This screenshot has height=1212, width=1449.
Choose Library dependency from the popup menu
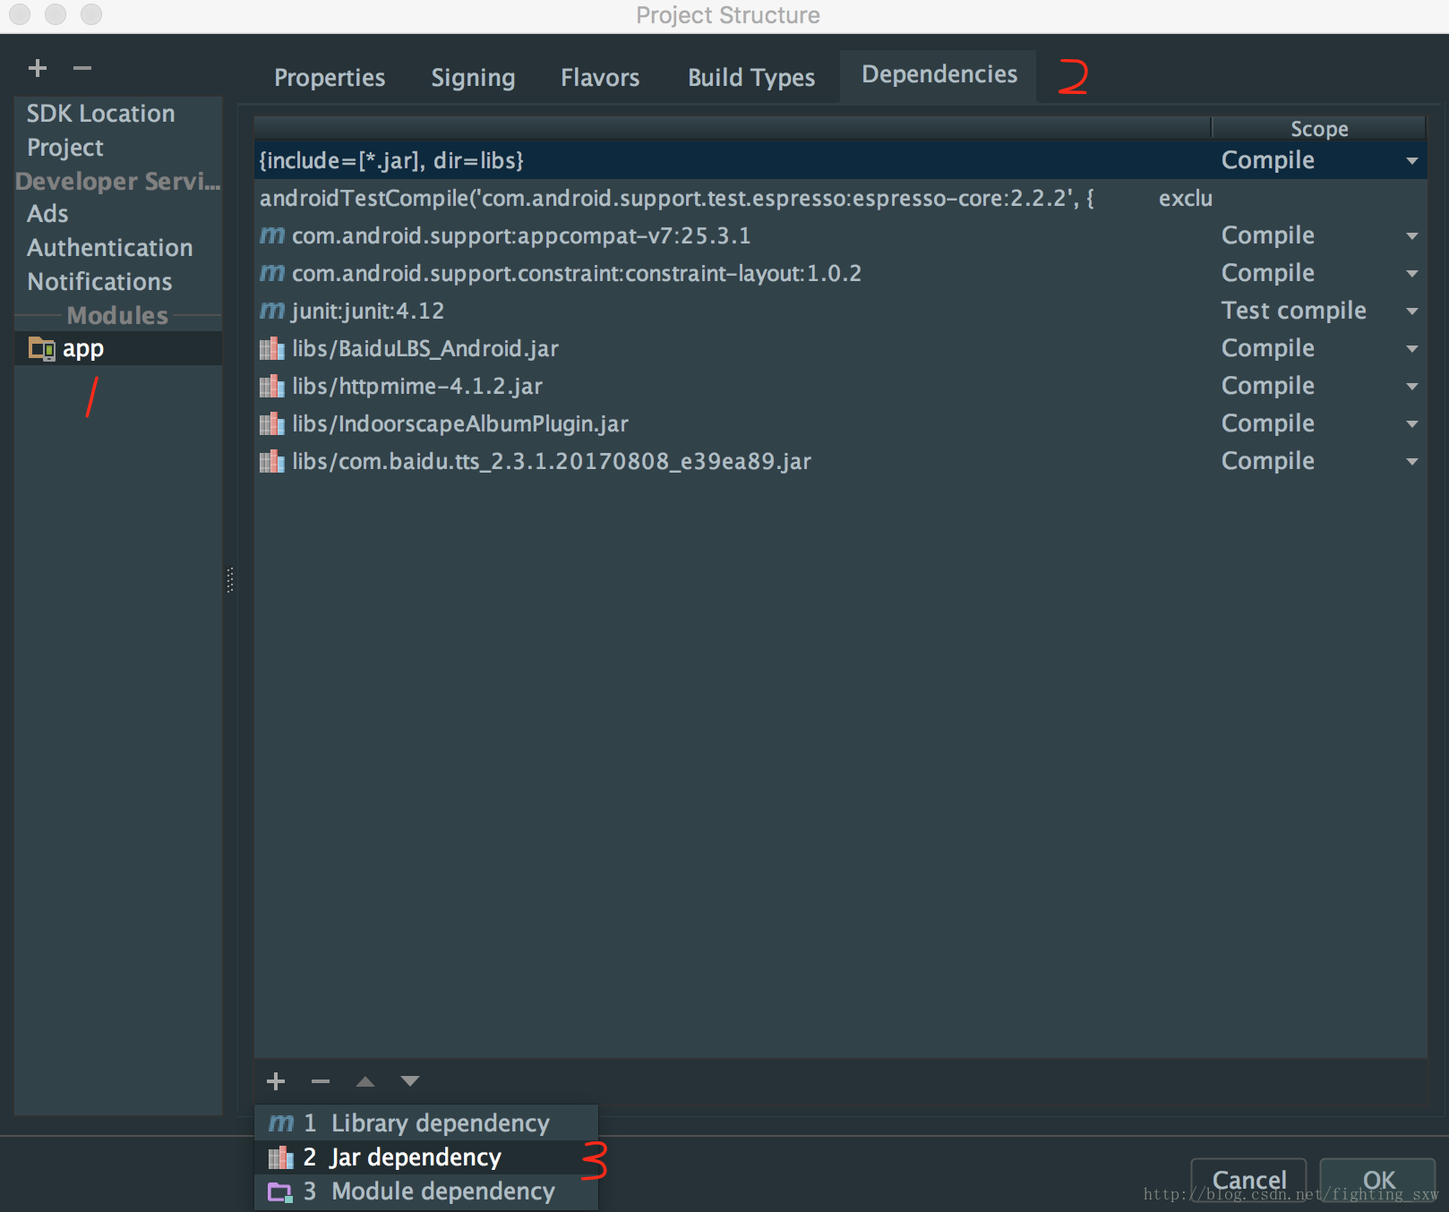[426, 1122]
